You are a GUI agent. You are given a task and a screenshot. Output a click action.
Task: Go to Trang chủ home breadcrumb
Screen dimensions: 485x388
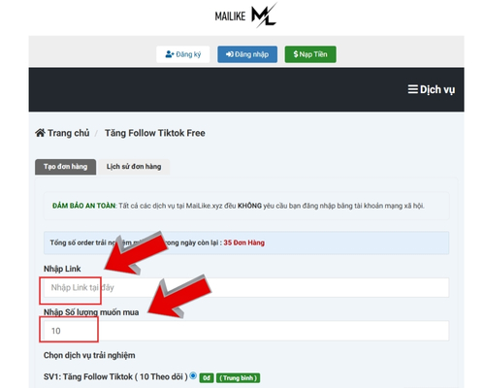click(62, 133)
